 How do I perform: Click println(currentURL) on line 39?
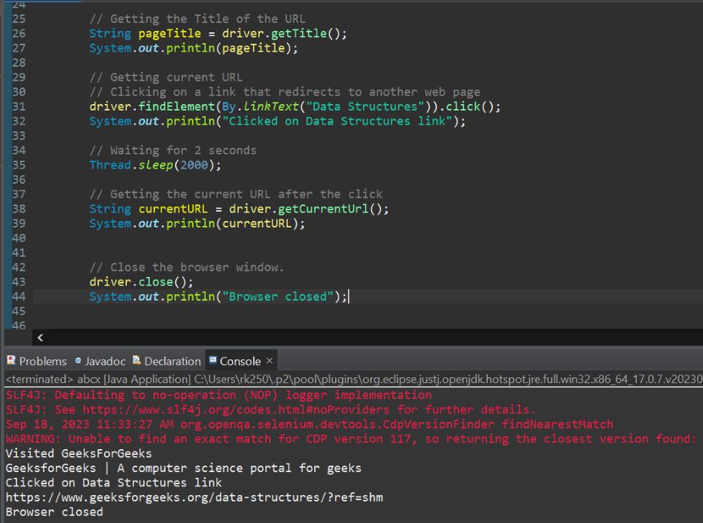pos(235,223)
